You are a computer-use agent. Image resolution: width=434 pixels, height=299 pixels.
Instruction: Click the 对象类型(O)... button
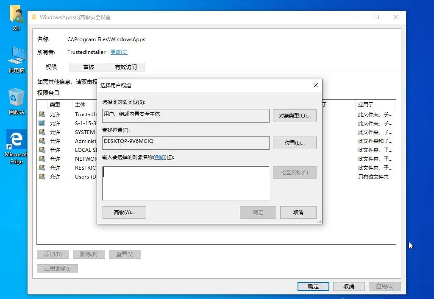point(295,116)
